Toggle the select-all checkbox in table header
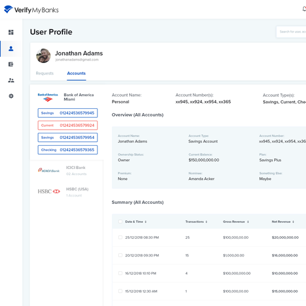The height and width of the screenshot is (306, 306). click(x=120, y=222)
